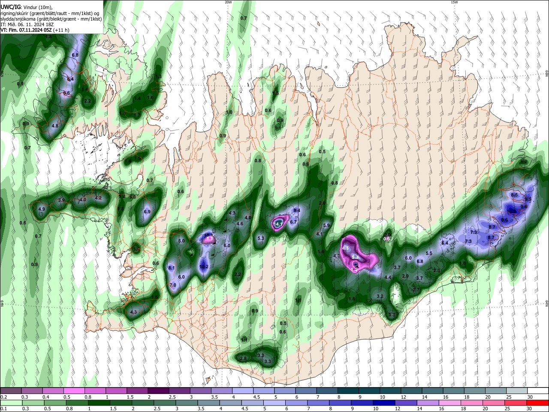Click the 7.0 precipitation value
This screenshot has width=549, height=412.
point(173,285)
